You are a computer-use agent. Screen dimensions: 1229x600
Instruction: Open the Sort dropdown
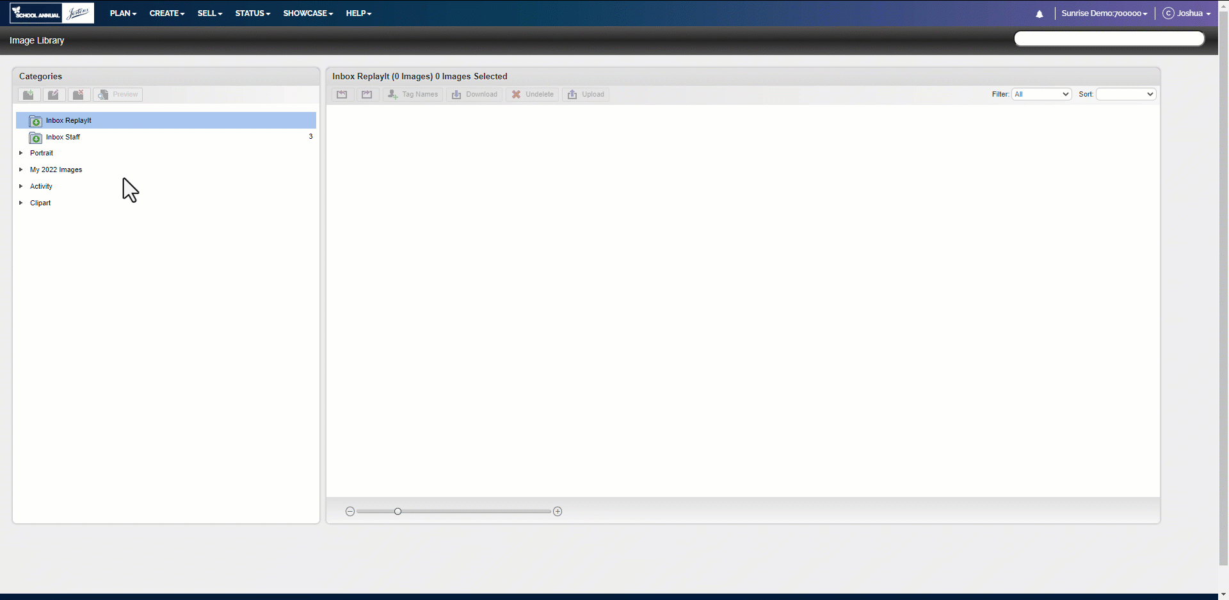1126,94
